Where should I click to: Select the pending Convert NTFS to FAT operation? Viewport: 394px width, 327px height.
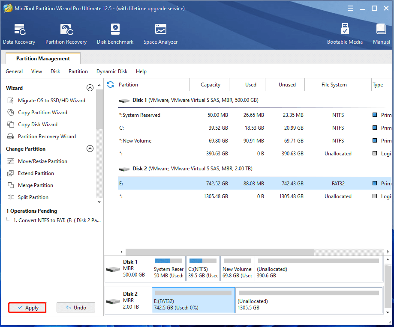coord(57,220)
